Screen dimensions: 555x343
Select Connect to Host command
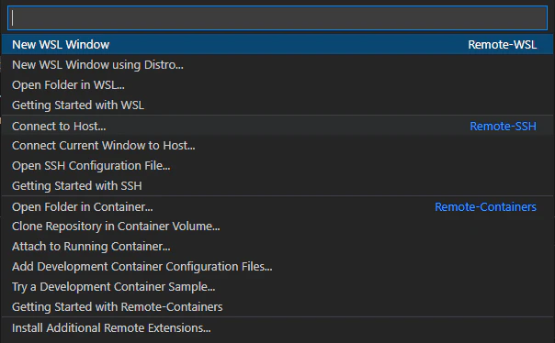click(x=277, y=127)
